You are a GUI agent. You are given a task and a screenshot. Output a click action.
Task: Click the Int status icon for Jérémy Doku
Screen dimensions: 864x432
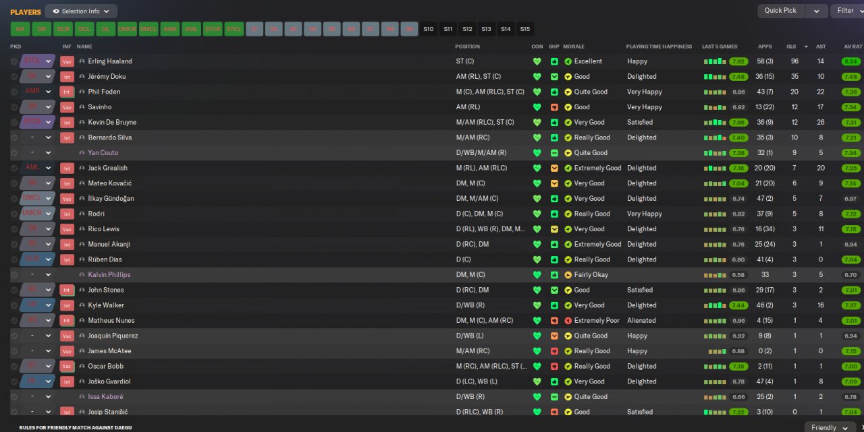67,77
